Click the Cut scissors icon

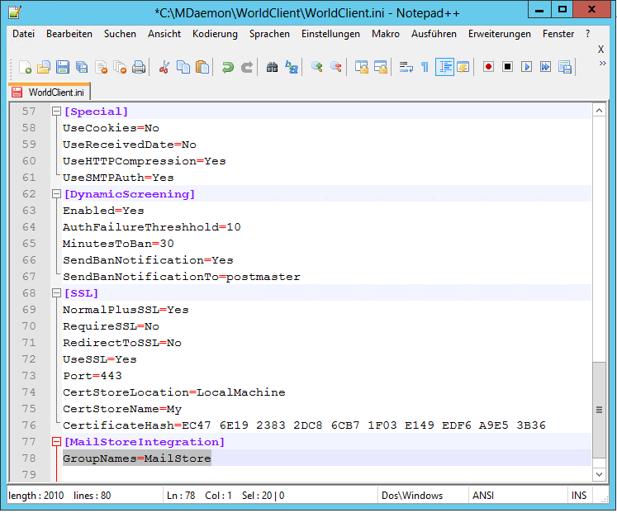pos(164,67)
